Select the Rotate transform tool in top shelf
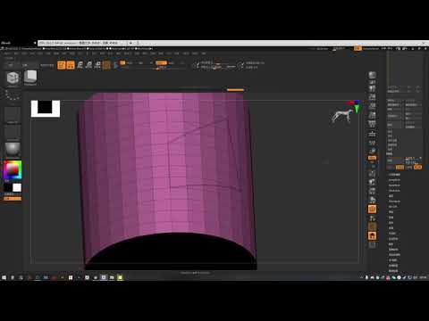The image size is (429, 321). click(x=97, y=65)
